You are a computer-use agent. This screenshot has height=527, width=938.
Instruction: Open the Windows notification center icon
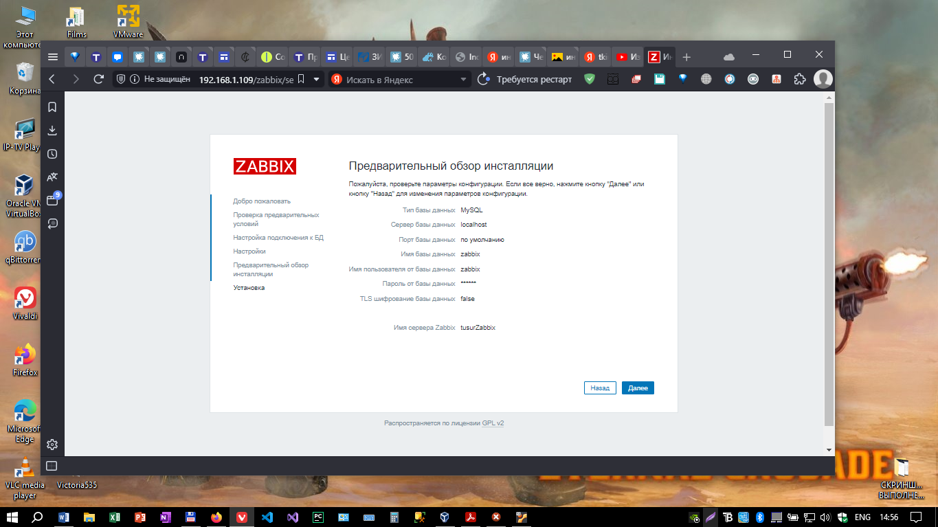click(x=916, y=517)
